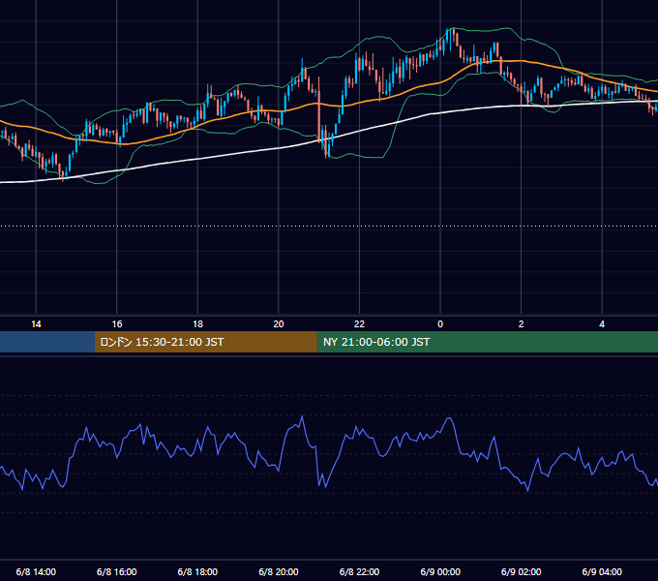658x581 pixels.
Task: Click the 2 hour label on price chart axis
Action: (522, 324)
